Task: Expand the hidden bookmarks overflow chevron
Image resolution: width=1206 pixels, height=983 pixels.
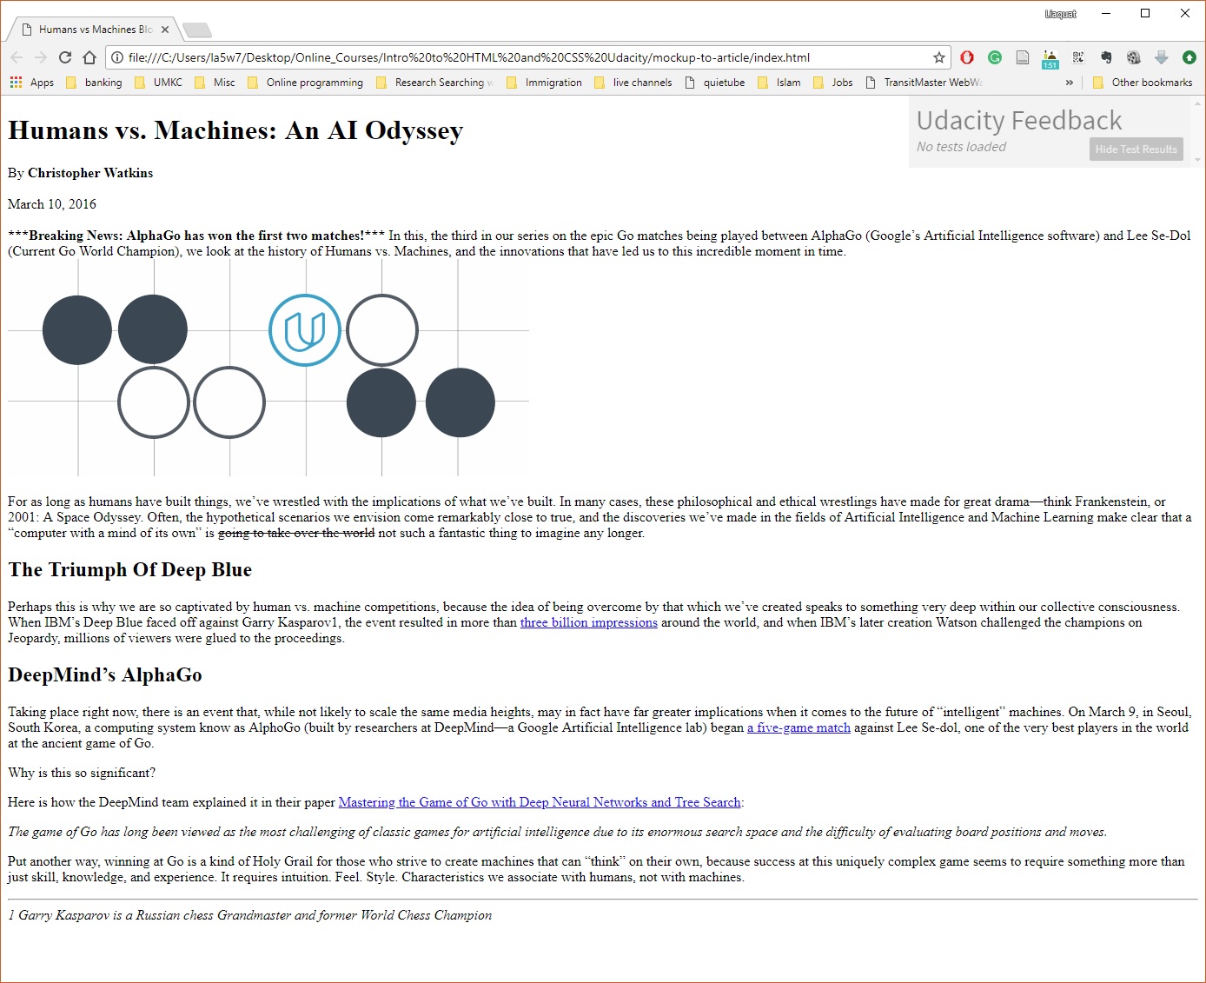Action: 1069,83
